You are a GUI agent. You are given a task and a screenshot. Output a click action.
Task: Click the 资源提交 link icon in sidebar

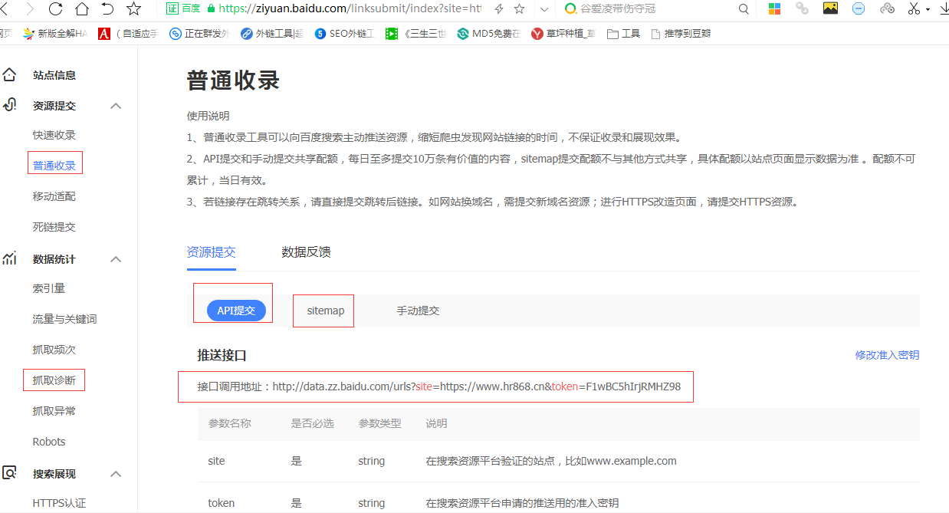[x=9, y=105]
